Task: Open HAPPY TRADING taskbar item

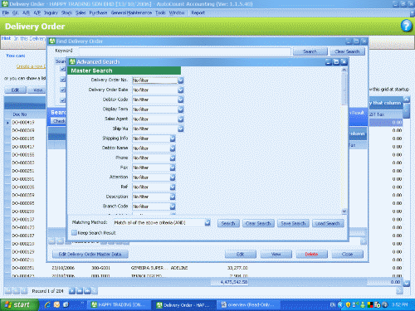Action: click(119, 304)
